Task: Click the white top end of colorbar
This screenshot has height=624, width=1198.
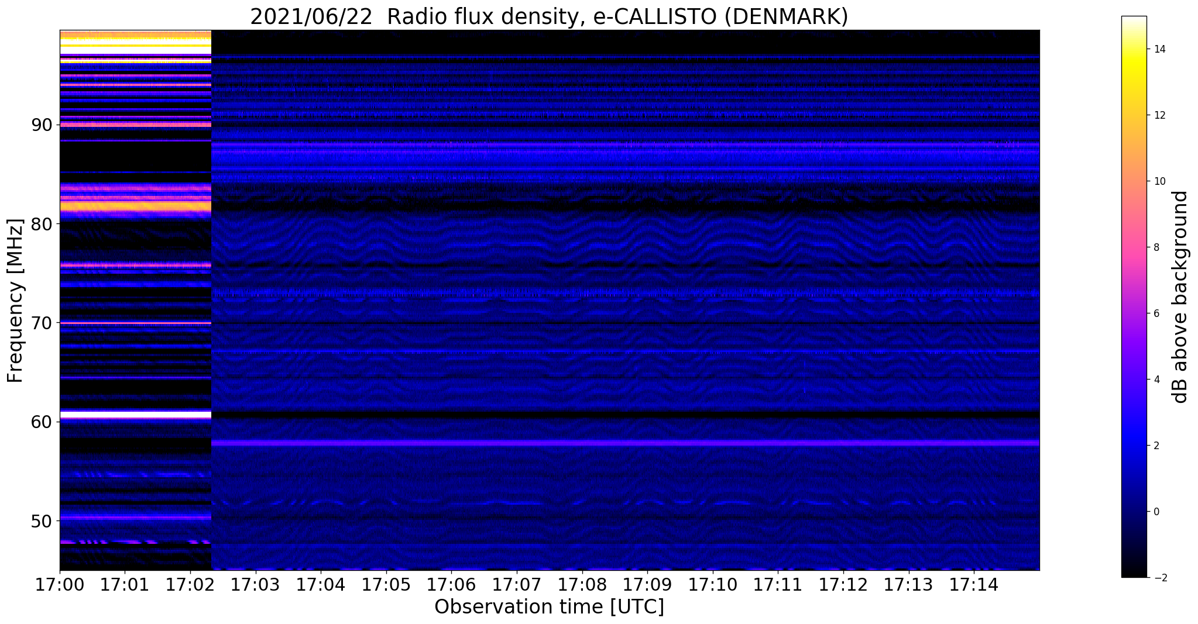Action: click(1134, 20)
